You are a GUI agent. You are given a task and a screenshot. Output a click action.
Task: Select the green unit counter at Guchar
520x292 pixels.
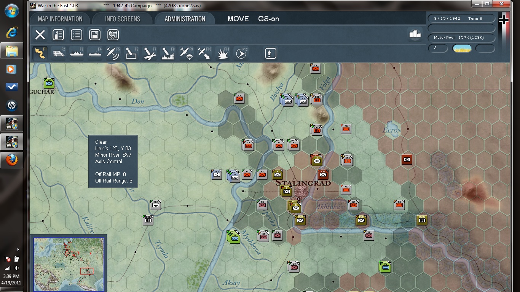point(49,83)
